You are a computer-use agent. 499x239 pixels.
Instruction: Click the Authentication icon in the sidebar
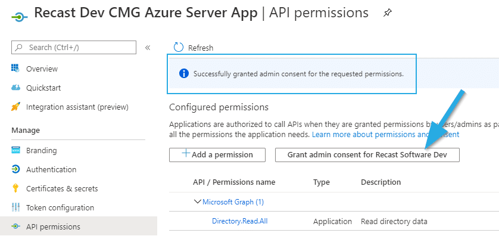[16, 169]
